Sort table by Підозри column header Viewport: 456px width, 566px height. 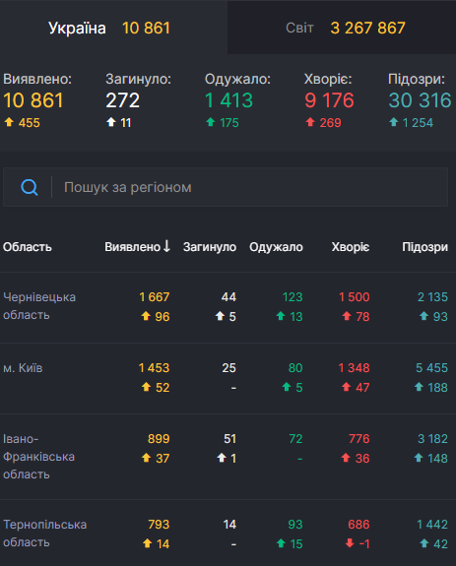click(424, 247)
